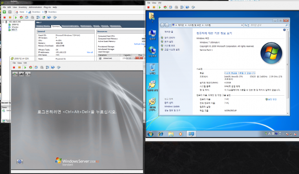Viewport: 299px width, 174px height.
Task: Click Power On in 2008 R2 console toolbar
Action: [x=25, y=67]
